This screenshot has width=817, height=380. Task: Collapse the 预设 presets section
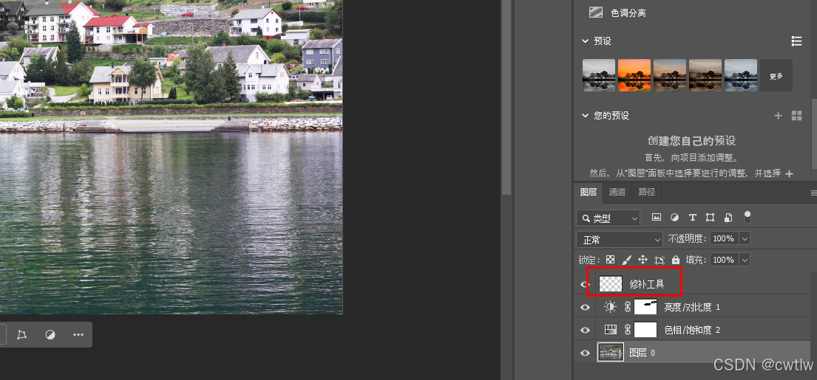585,41
